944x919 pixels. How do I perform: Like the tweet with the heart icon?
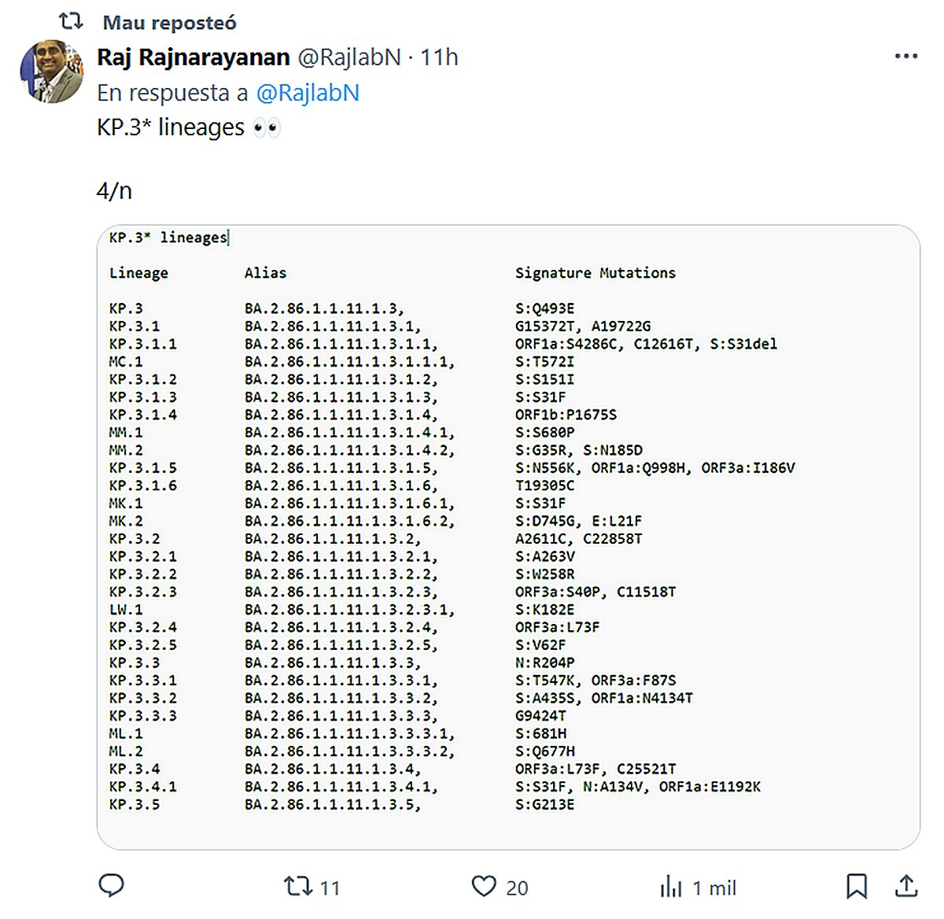click(x=484, y=887)
